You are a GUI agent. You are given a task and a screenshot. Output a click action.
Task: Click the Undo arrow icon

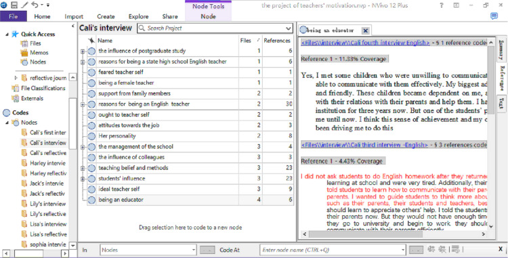click(35, 5)
